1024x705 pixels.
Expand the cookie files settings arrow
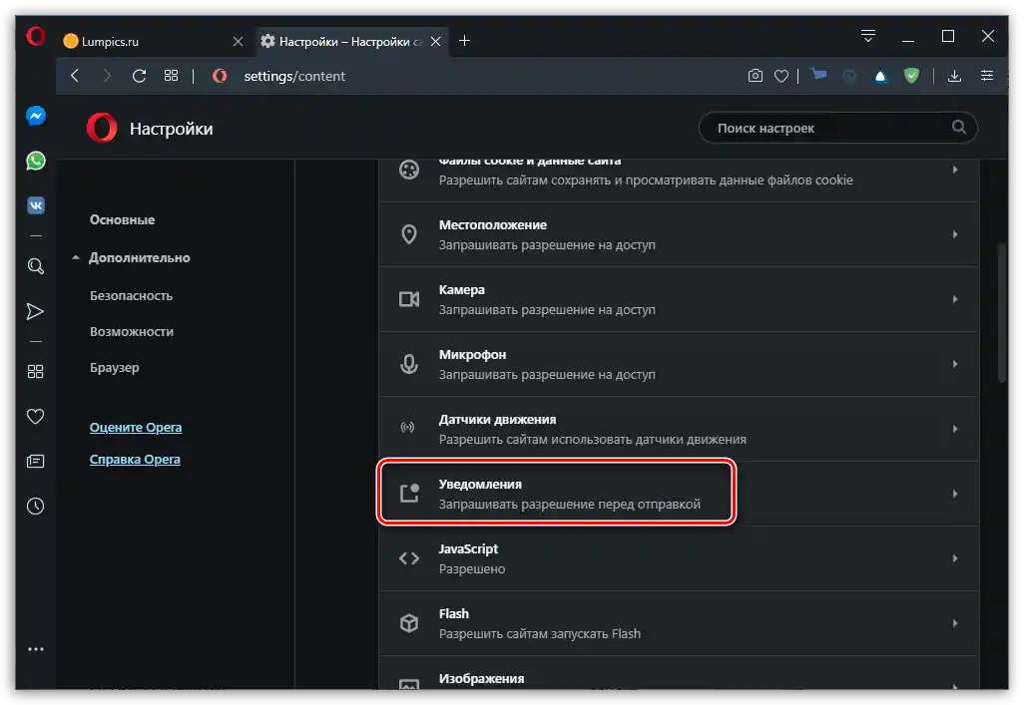[x=955, y=170]
